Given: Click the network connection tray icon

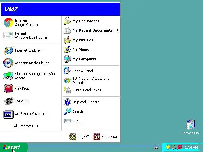Looking at the screenshot, I should pos(174,147).
